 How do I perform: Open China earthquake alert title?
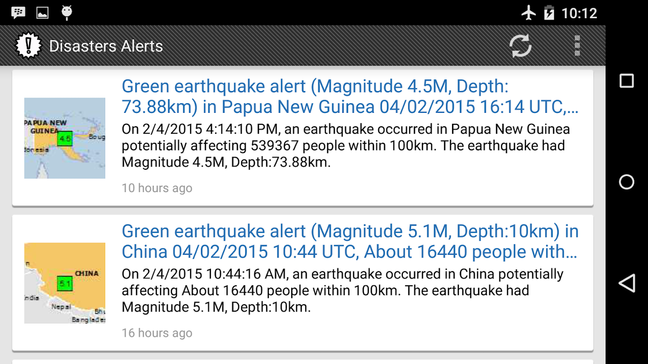(x=350, y=241)
